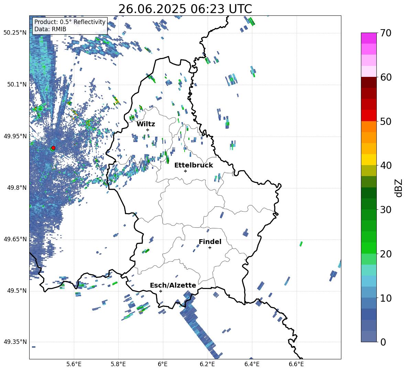Viewport: 407px width, 371px height.
Task: Click the 6.2°E longitude label
Action: (207, 364)
